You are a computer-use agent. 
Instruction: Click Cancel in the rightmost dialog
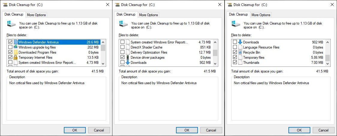pos(324,130)
